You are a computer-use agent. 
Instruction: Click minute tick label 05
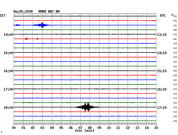[61, 128]
